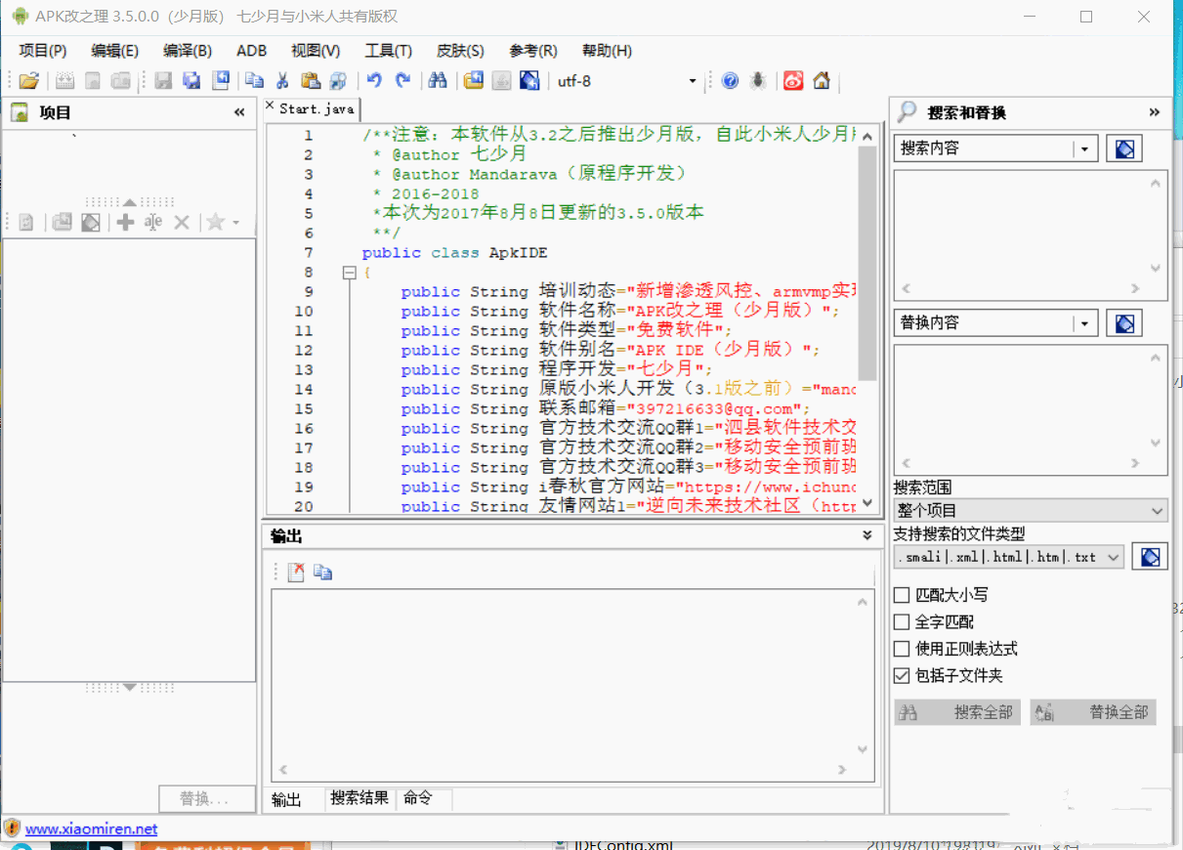This screenshot has height=850, width=1183.
Task: Open the 工具(T) menu
Action: [x=388, y=51]
